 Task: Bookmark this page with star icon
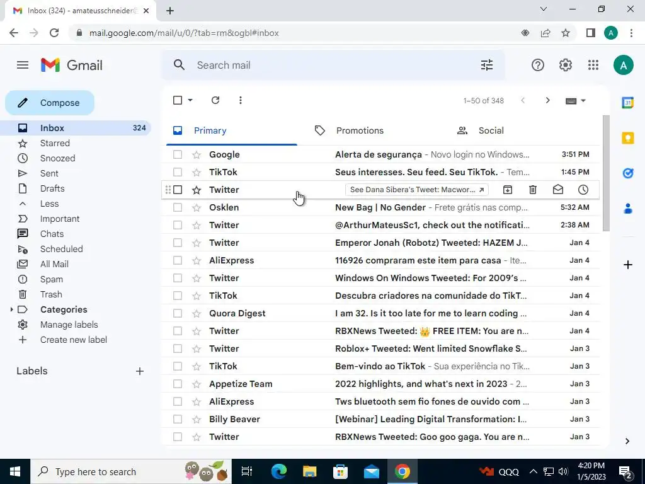[566, 33]
